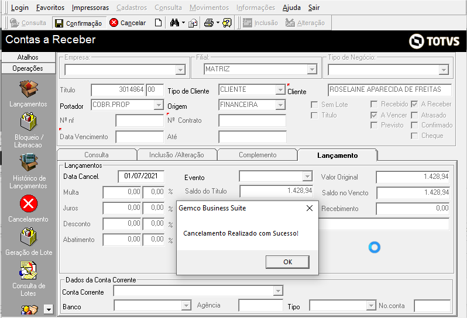
Task: Toggle the Confirmado checkbox
Action: (414, 125)
